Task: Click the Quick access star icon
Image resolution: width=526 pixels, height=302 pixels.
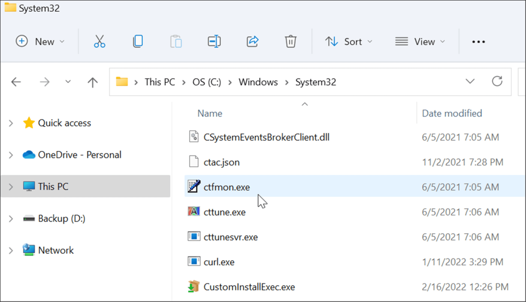Action: 29,123
